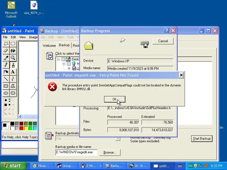Expand the checked drive node in backup tree
This screenshot has height=170, width=227.
(x=69, y=68)
